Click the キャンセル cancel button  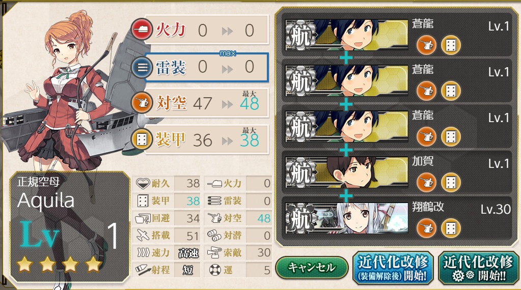click(x=312, y=267)
